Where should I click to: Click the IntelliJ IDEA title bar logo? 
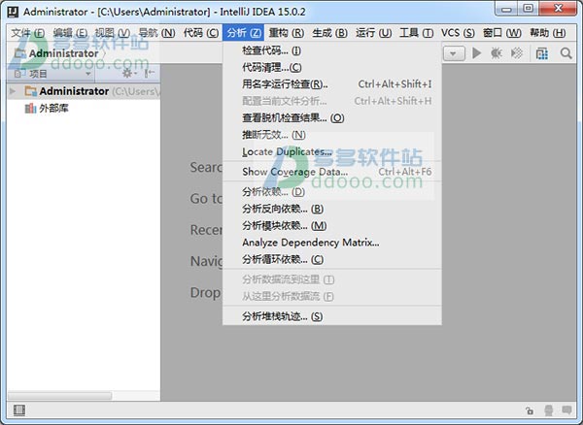[x=13, y=12]
